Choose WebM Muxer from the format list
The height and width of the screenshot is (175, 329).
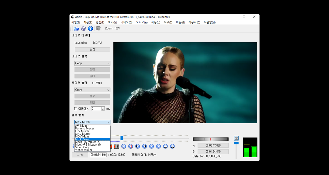coord(92,150)
